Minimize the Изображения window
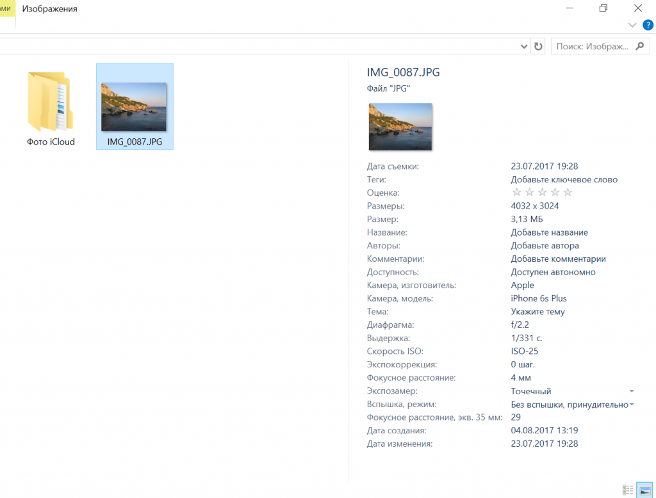Viewport: 656px width, 498px height. [570, 8]
